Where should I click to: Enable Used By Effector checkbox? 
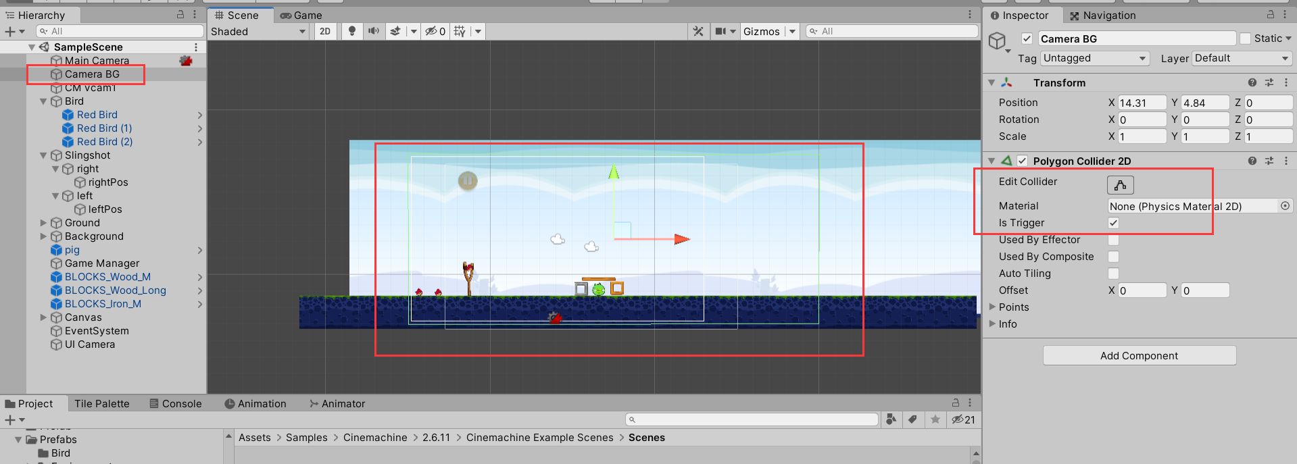click(1113, 240)
